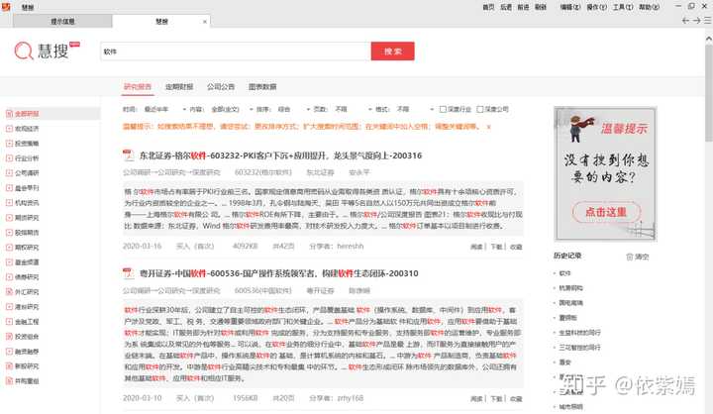Open the 编辑 menu in the title bar
The image size is (713, 414).
point(570,7)
